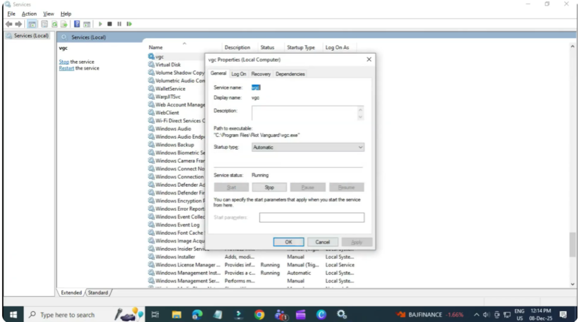The height and width of the screenshot is (322, 578).
Task: Click Cancel in vgc Properties dialog
Action: [x=322, y=242]
